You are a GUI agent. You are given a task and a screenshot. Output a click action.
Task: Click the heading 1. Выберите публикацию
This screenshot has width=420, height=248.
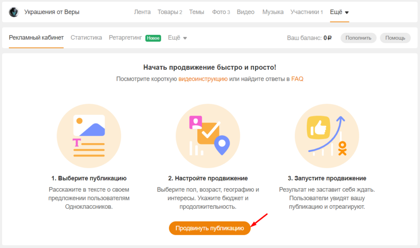tap(89, 178)
